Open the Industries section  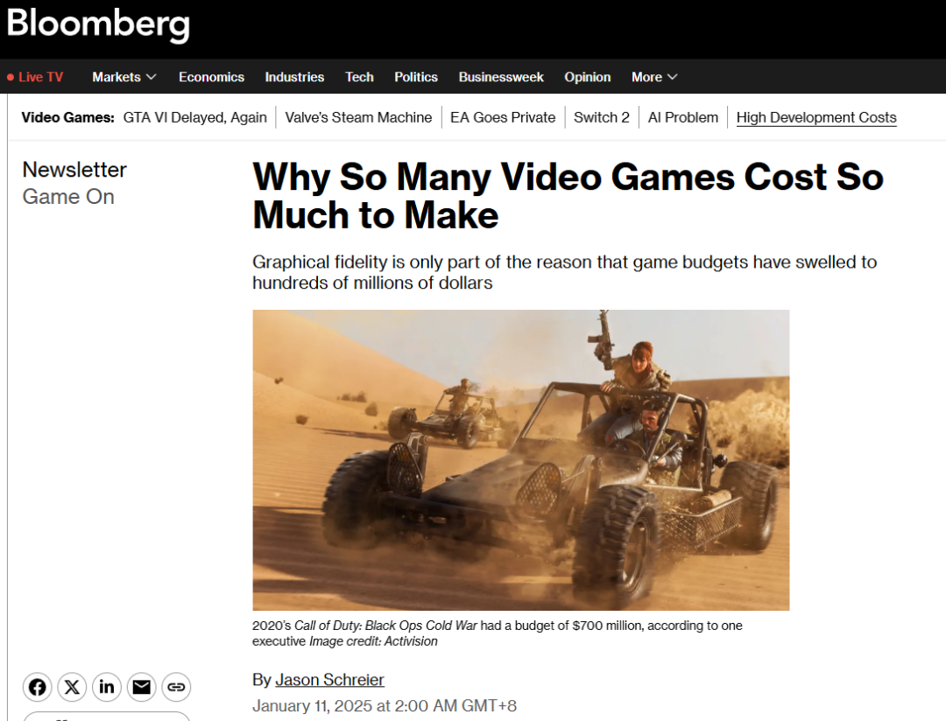click(x=294, y=77)
